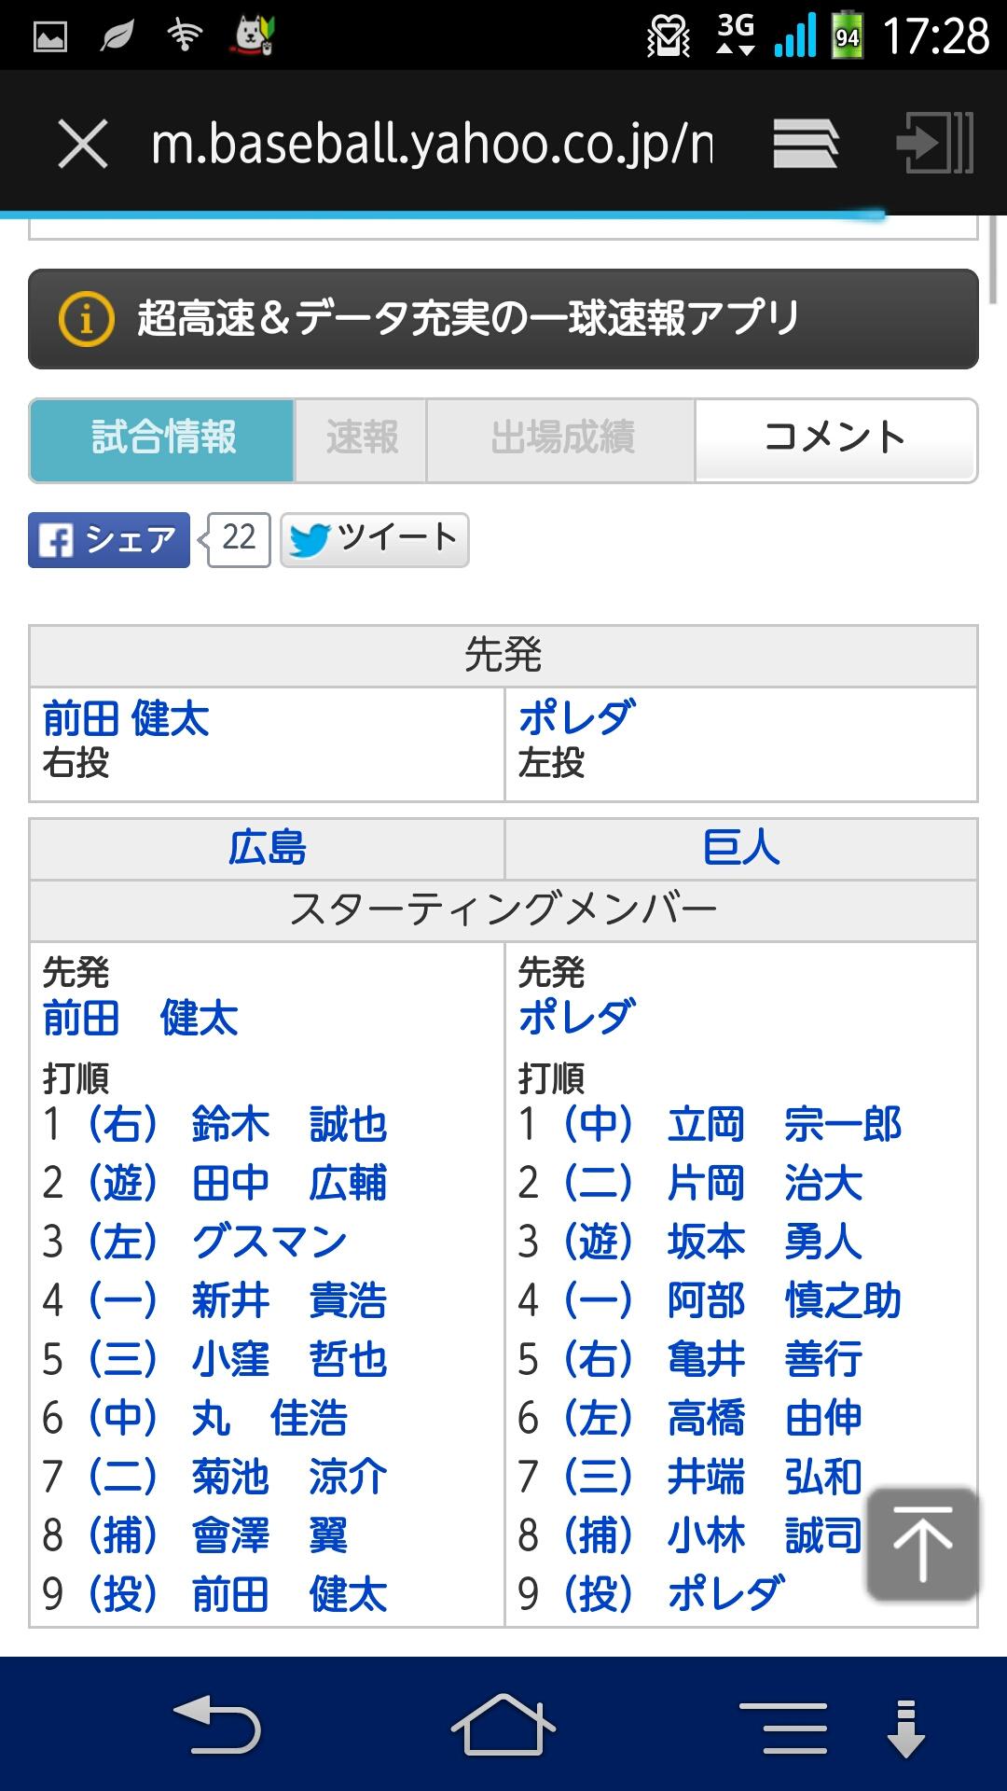The height and width of the screenshot is (1791, 1007).
Task: Tap the info icon on app banner
Action: pyautogui.click(x=86, y=320)
